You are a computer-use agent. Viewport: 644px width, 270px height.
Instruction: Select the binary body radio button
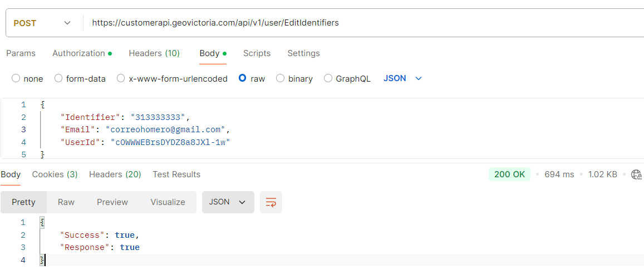click(281, 79)
